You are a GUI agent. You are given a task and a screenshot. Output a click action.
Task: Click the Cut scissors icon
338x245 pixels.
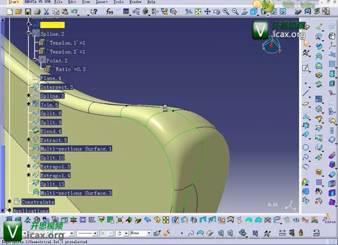click(x=47, y=11)
